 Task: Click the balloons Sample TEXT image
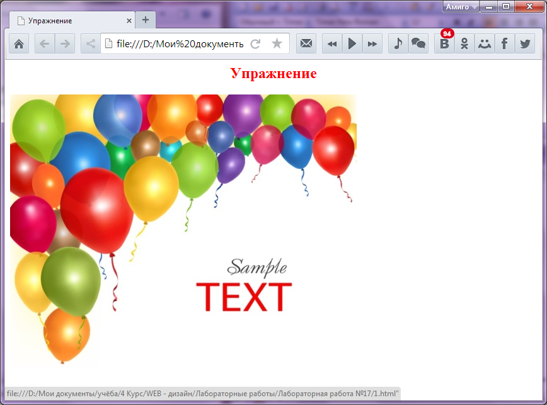tap(183, 230)
